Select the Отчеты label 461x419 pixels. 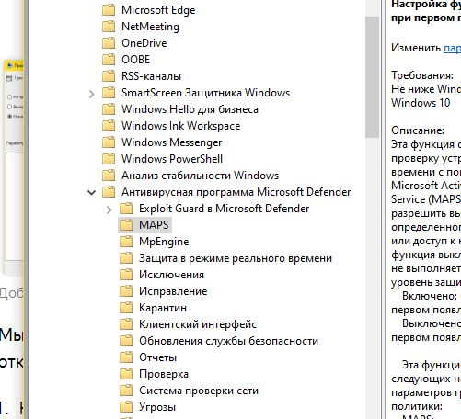pyautogui.click(x=157, y=357)
